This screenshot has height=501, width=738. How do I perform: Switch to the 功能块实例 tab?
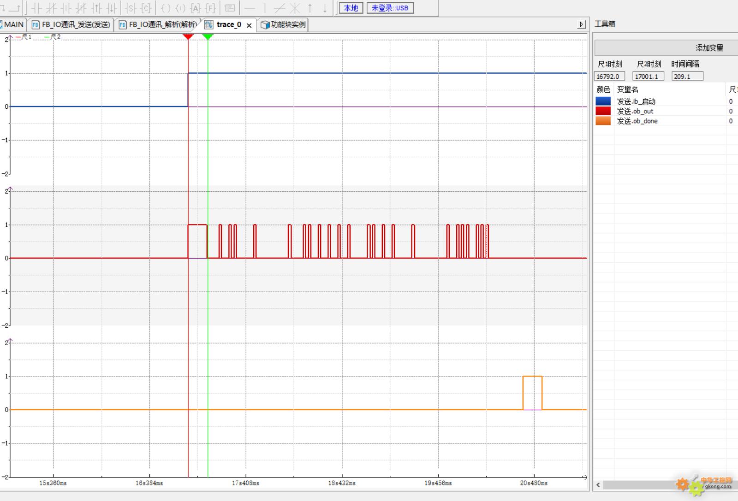tap(284, 24)
